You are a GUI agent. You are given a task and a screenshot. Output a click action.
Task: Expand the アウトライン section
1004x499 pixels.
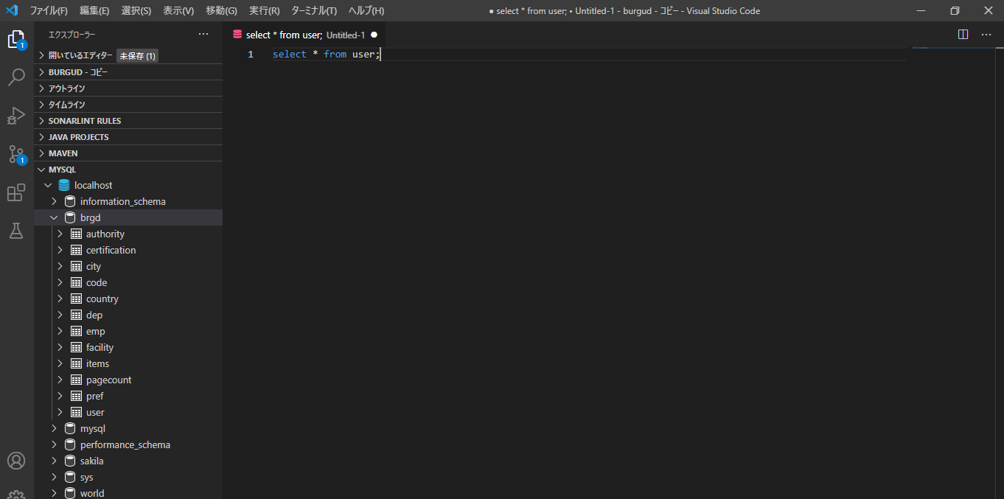(128, 88)
